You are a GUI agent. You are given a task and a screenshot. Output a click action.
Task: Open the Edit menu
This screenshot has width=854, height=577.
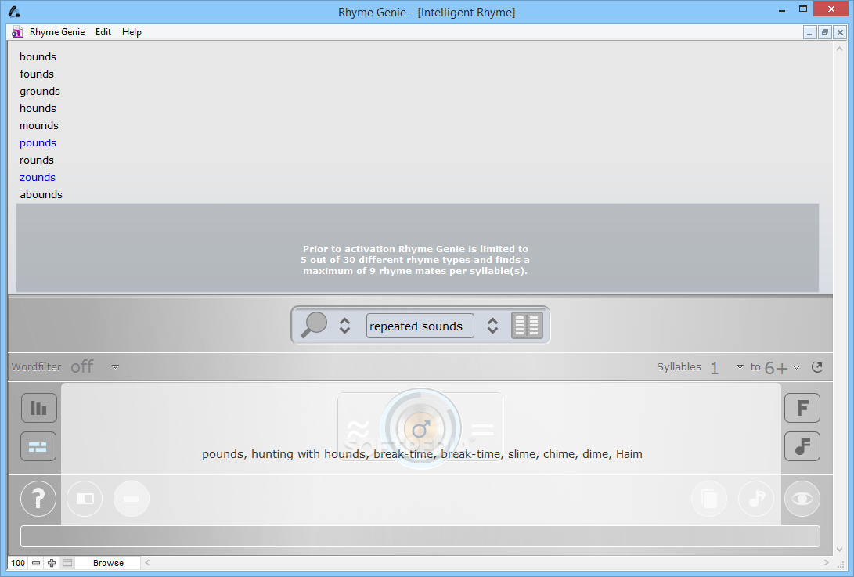coord(103,32)
